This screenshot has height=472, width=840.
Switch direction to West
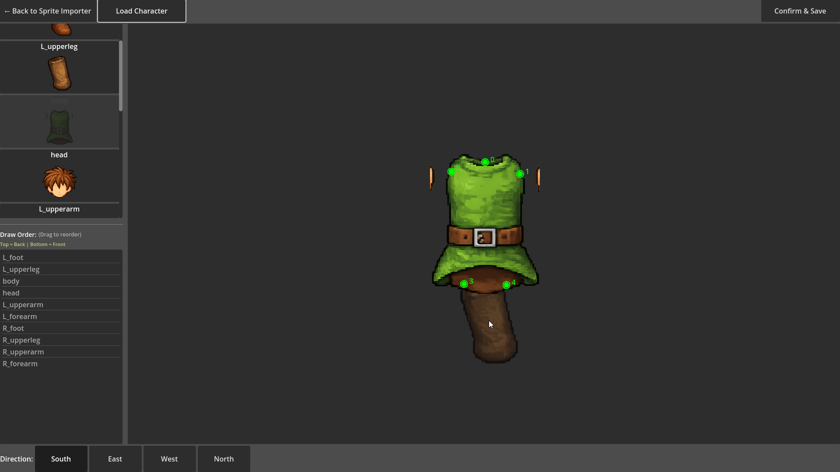point(169,459)
